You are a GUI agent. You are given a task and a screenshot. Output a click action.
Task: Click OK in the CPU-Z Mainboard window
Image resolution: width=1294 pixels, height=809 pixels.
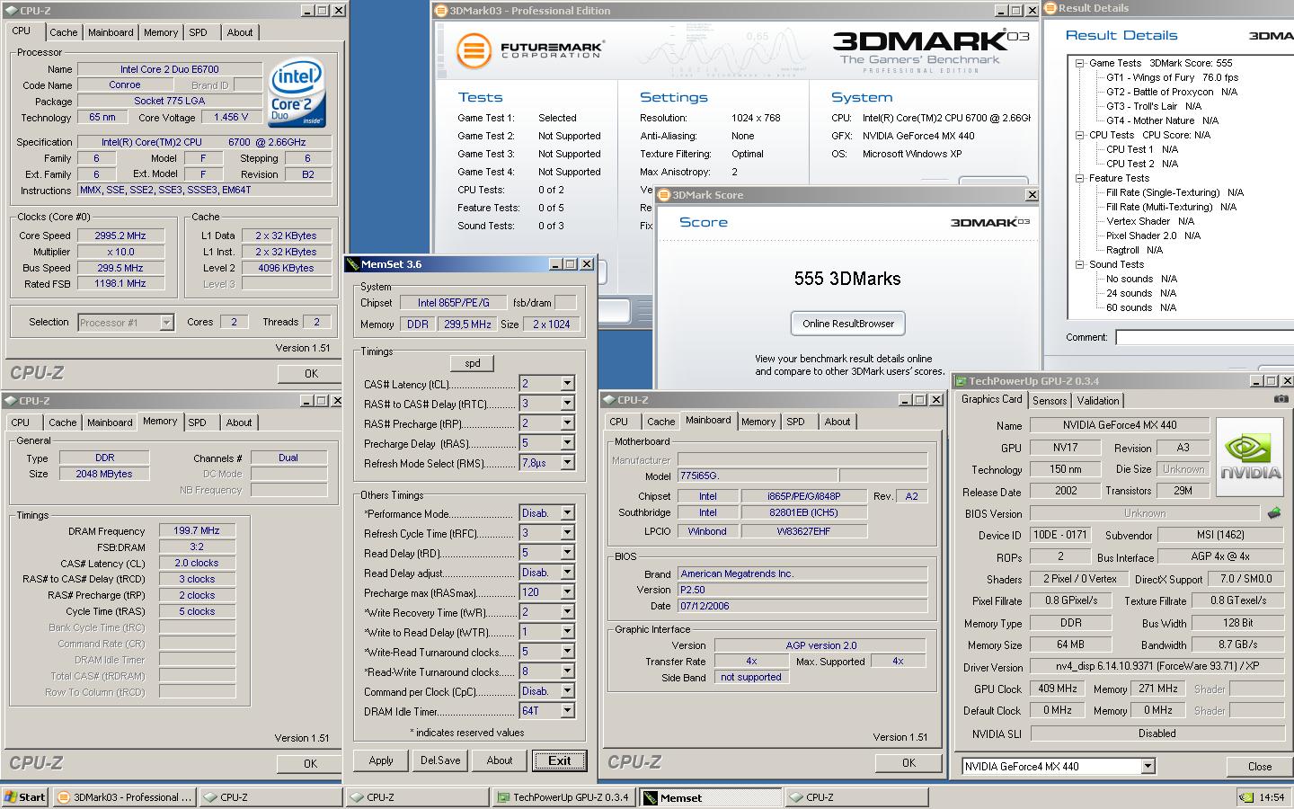pos(908,763)
